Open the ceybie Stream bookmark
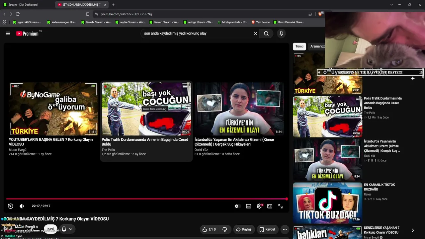 pos(130,22)
